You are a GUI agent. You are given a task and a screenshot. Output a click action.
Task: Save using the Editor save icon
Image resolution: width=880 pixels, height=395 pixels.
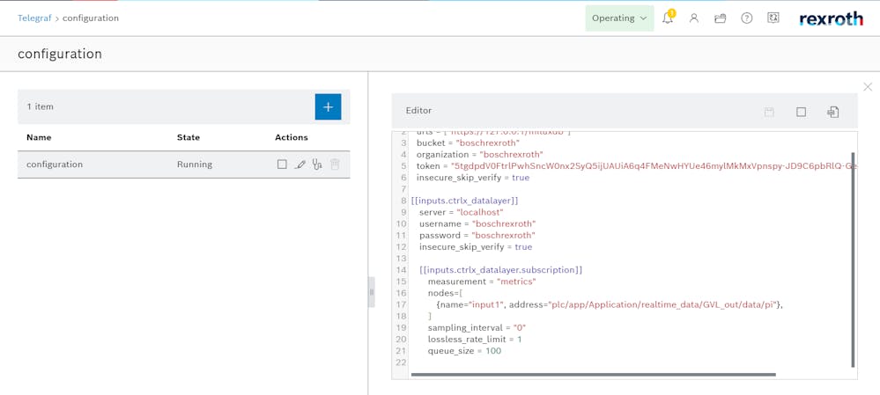(x=769, y=112)
